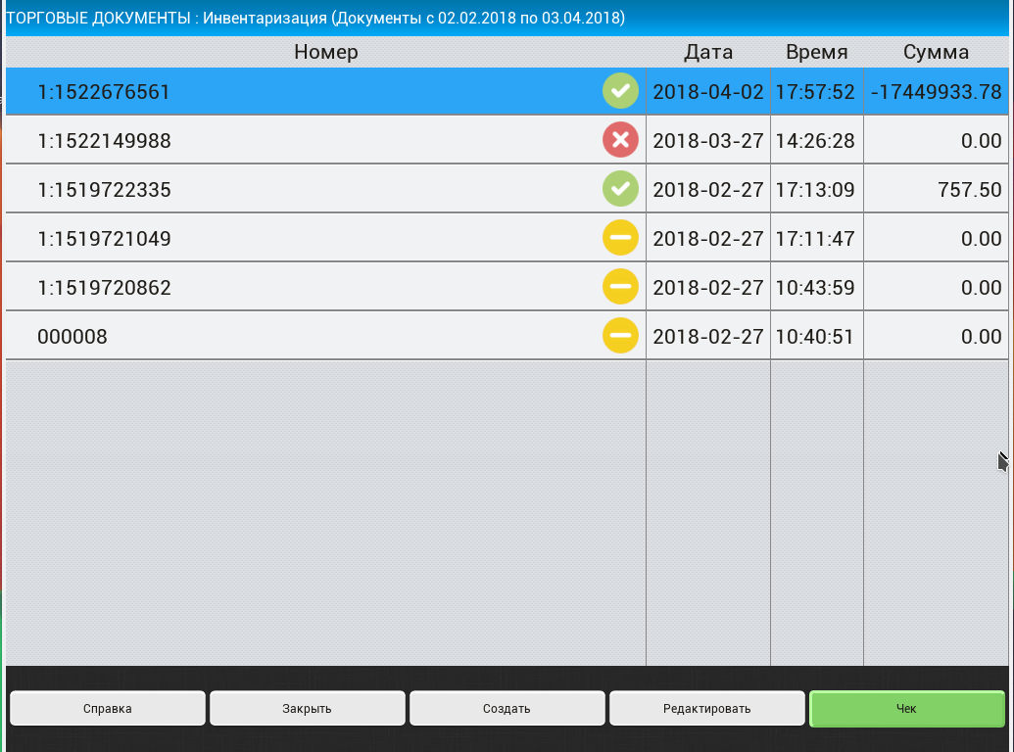This screenshot has height=752, width=1014.
Task: Click time value 10:43:59
Action: click(x=815, y=288)
